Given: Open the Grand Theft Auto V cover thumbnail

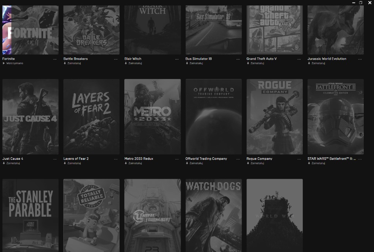Looking at the screenshot, I should [275, 30].
